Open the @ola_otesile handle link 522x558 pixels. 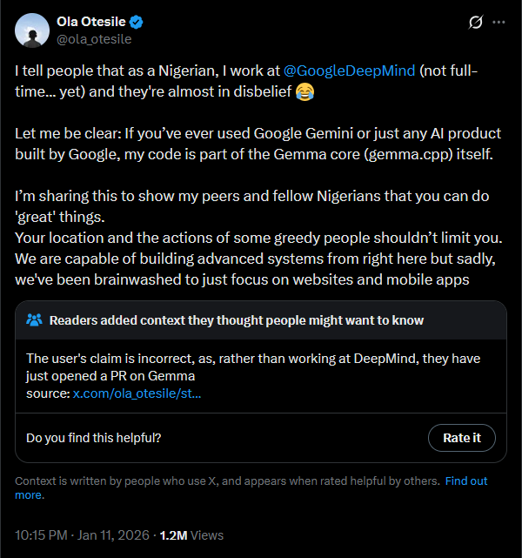click(x=94, y=38)
